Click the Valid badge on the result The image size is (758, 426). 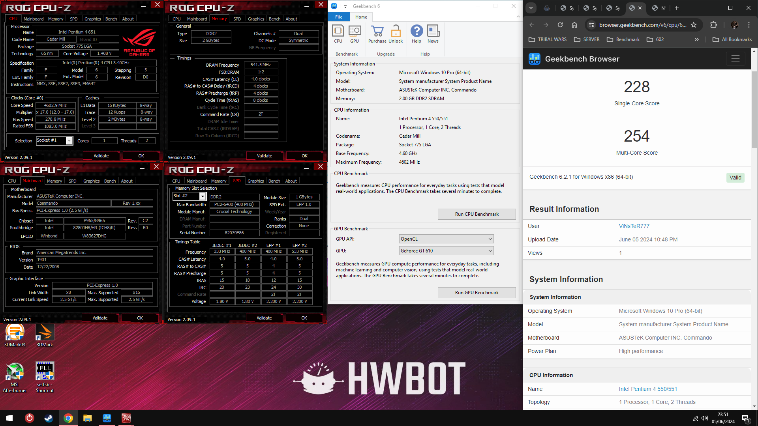click(735, 177)
